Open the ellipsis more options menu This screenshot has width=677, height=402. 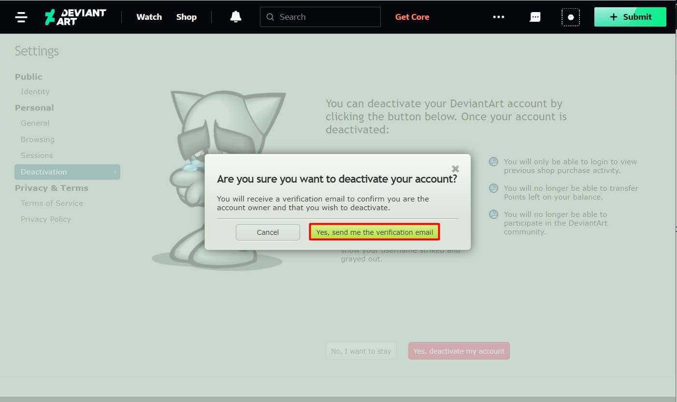(498, 16)
